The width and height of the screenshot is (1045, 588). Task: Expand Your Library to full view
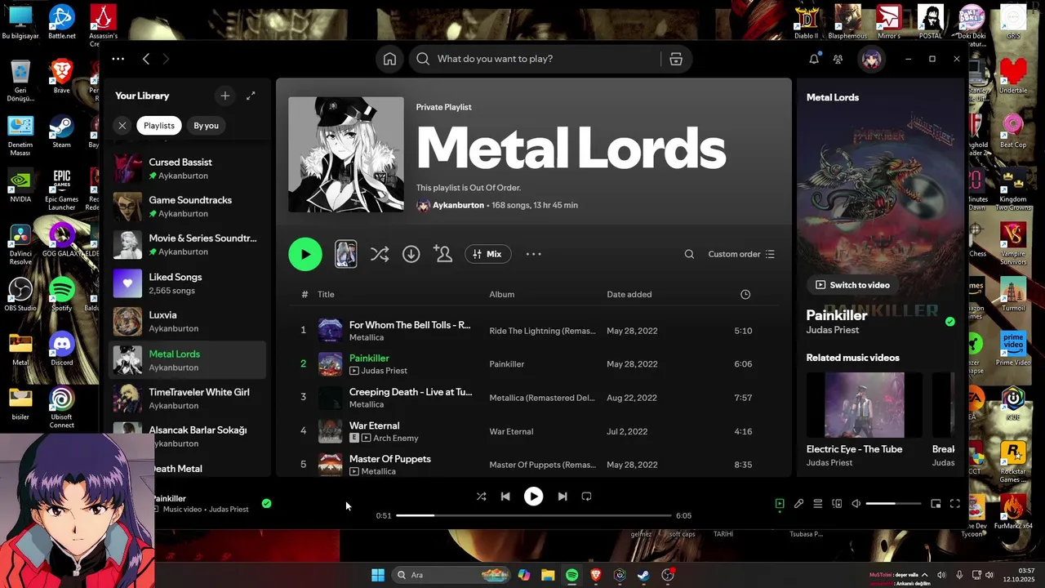pyautogui.click(x=251, y=96)
